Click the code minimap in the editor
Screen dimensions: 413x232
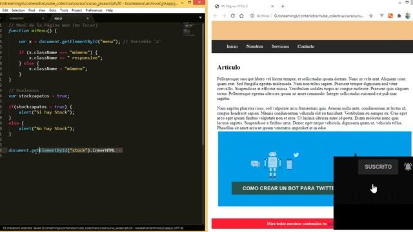[189, 29]
